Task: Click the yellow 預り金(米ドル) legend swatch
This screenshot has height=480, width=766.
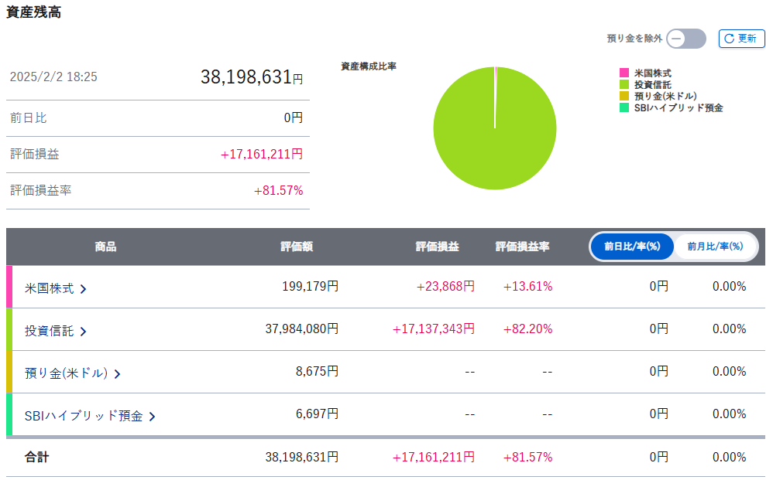Action: pos(624,96)
